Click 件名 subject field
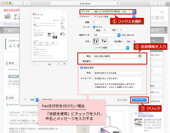The image size is (170, 133). 118,73
